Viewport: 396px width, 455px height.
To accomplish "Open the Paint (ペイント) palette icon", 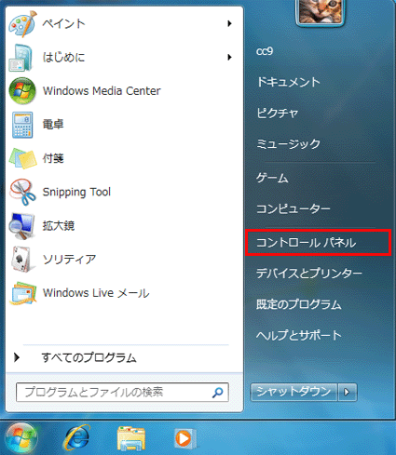I will (x=23, y=24).
